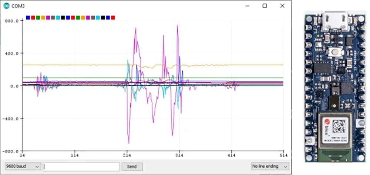Click the Arduino logo in the title bar
This screenshot has height=175, width=370.
point(6,6)
